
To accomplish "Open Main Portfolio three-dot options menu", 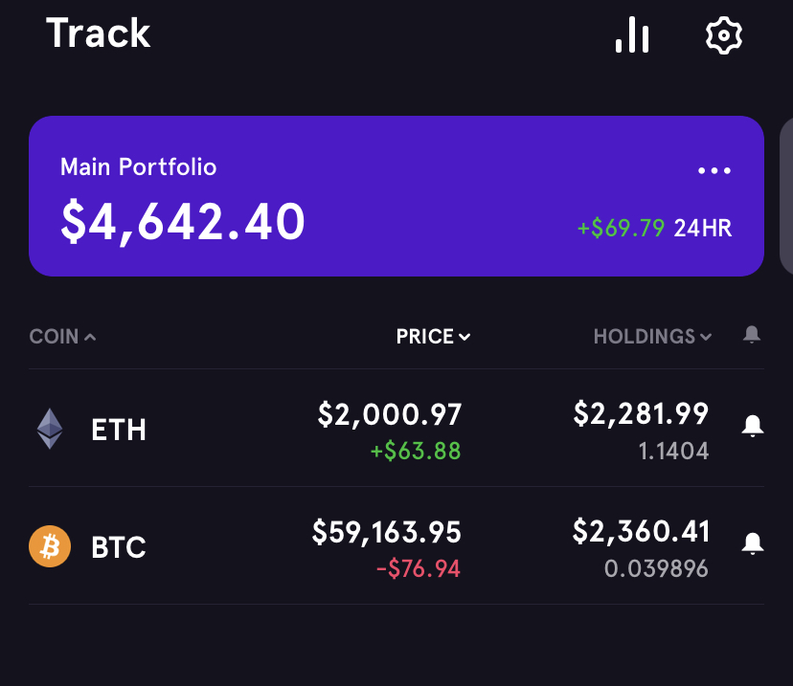I will (714, 171).
